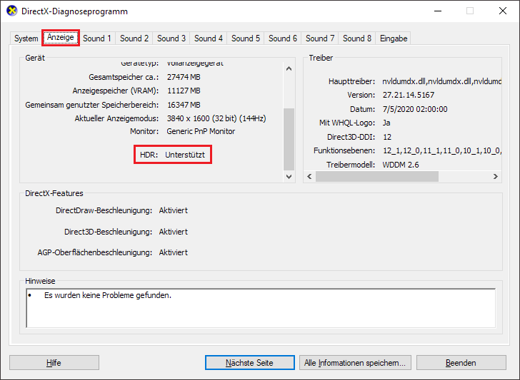Click down arrow of Gerät scrollbar
Viewport: 520px width, 380px height.
click(x=289, y=176)
